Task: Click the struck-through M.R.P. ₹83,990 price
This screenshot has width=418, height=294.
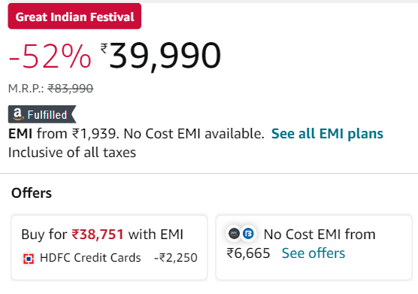Action: click(x=71, y=89)
